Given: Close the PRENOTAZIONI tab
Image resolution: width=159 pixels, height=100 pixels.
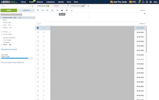Looking at the screenshot, I should click(x=85, y=5).
